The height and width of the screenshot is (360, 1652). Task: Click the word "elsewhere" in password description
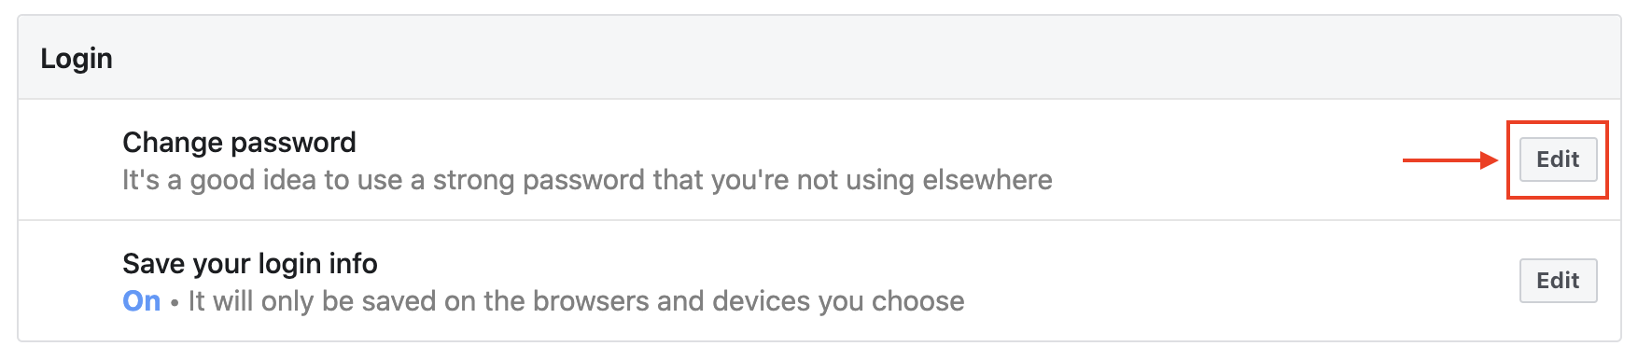[987, 180]
